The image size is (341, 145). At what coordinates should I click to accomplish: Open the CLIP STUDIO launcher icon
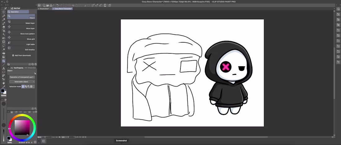click(39, 5)
